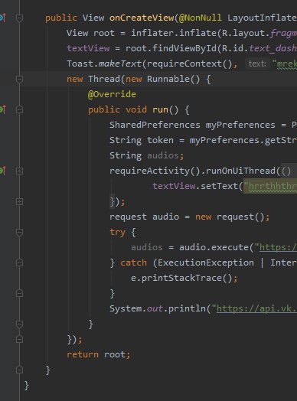Collapse the onCreateView method fold marker
Viewport: 297px width, 401px height.
19,18
